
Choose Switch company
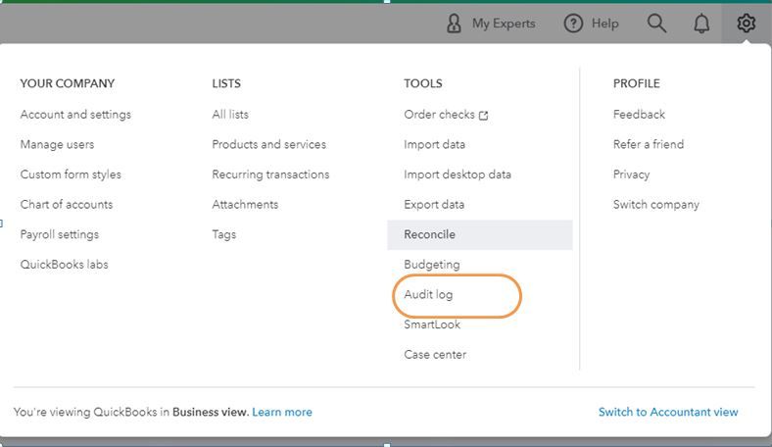[x=655, y=205]
